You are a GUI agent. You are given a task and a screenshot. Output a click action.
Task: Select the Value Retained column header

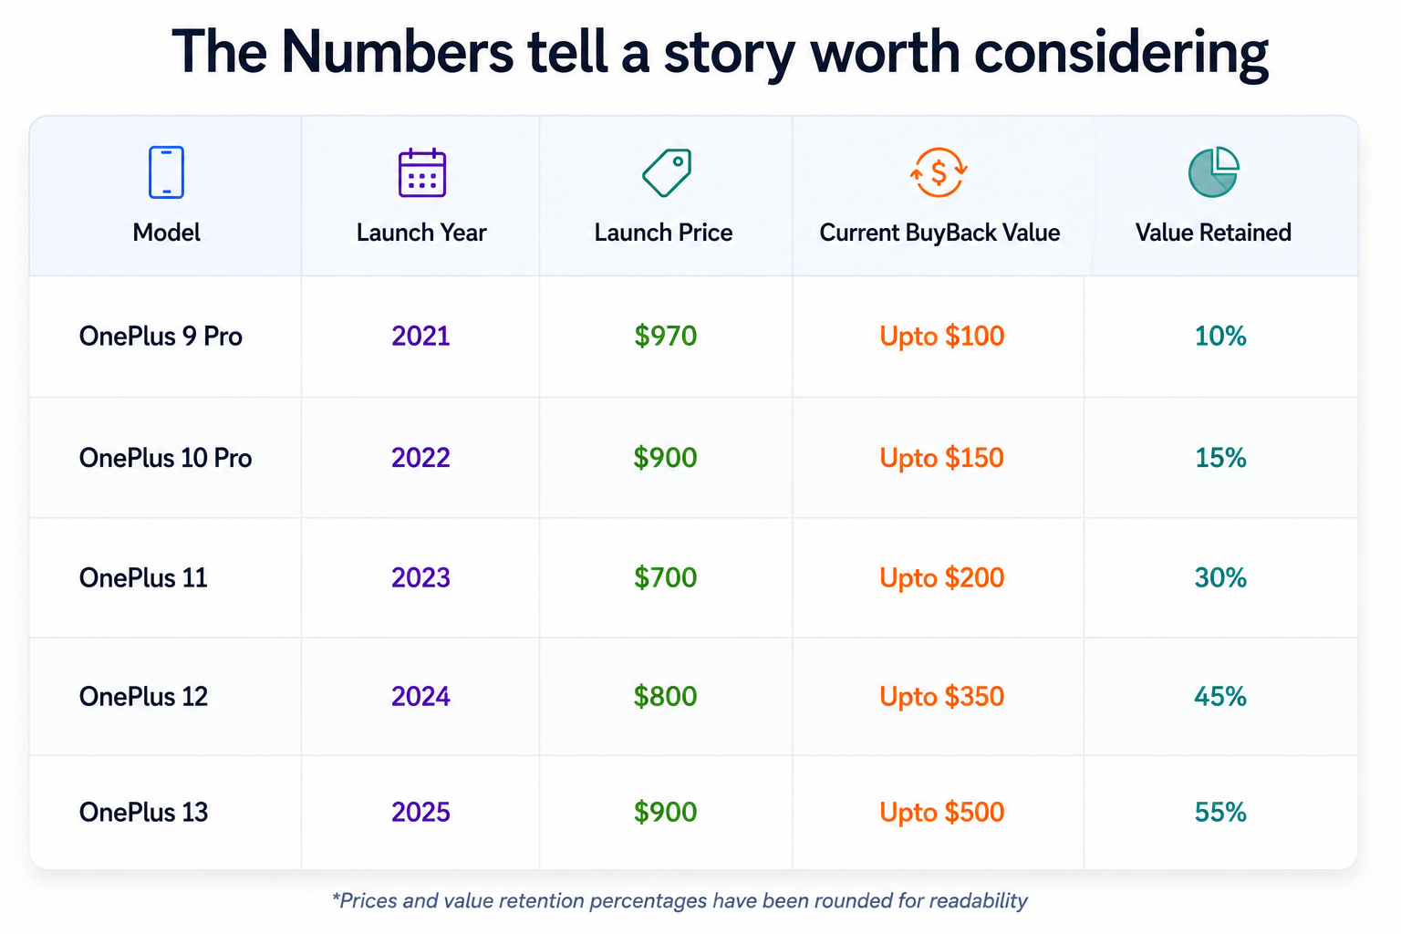[x=1213, y=233]
